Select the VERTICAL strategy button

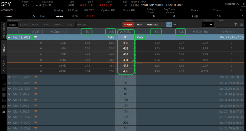click(x=155, y=25)
